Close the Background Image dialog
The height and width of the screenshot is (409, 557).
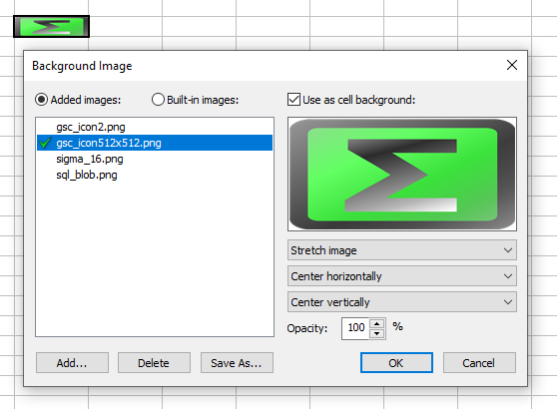click(x=512, y=65)
